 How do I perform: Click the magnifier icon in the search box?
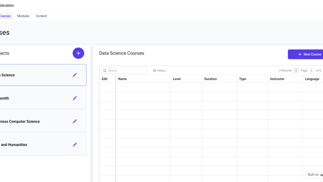(105, 71)
